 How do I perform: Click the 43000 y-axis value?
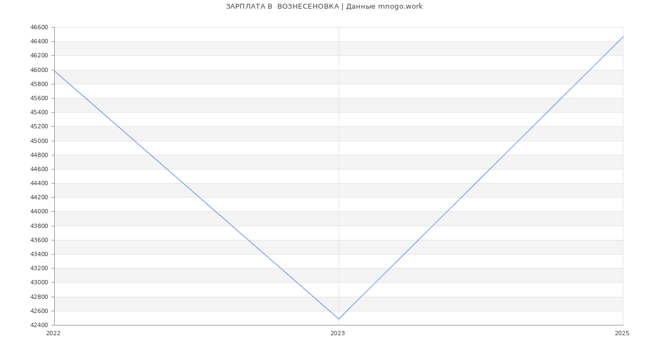[39, 282]
